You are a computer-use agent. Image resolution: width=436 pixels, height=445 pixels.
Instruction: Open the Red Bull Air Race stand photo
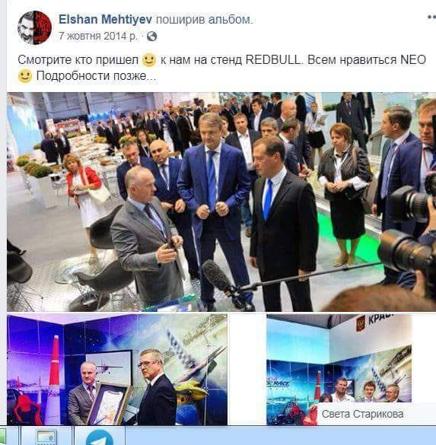(339, 370)
